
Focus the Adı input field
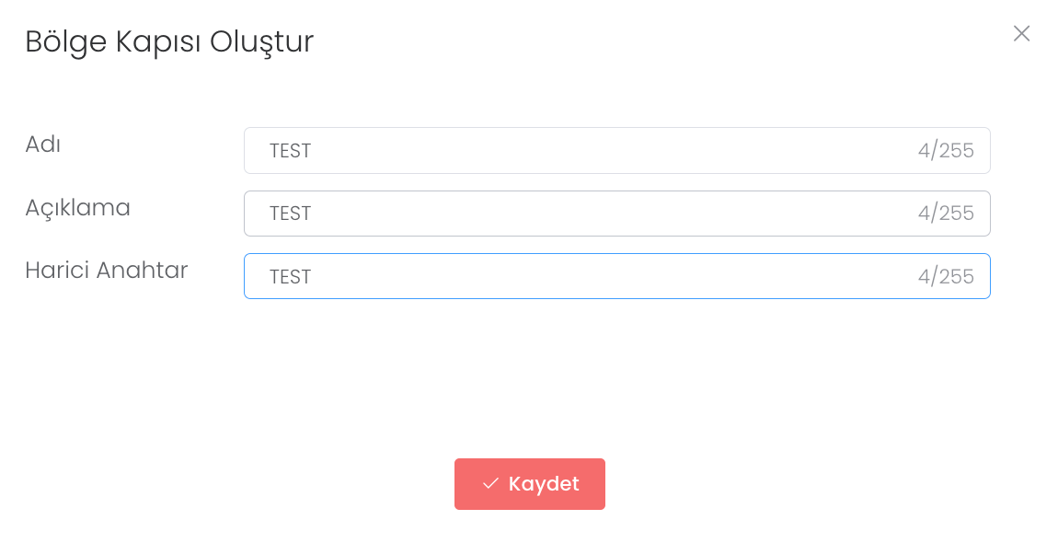[x=589, y=151]
